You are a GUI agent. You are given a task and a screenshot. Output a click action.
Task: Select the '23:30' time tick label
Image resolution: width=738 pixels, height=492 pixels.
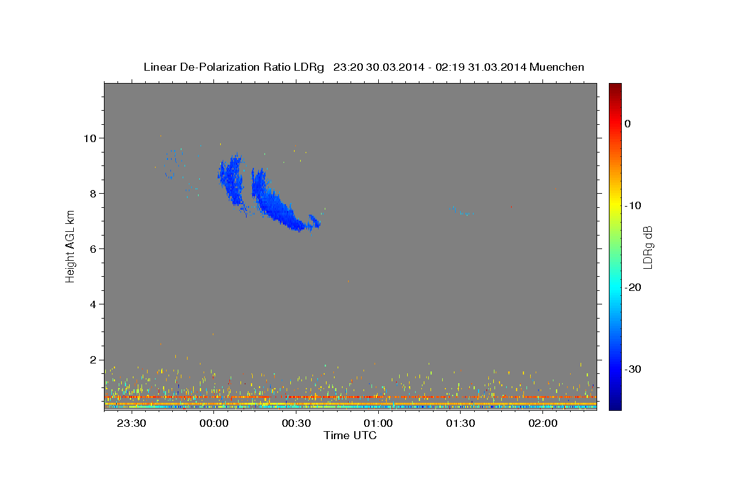[x=132, y=424]
